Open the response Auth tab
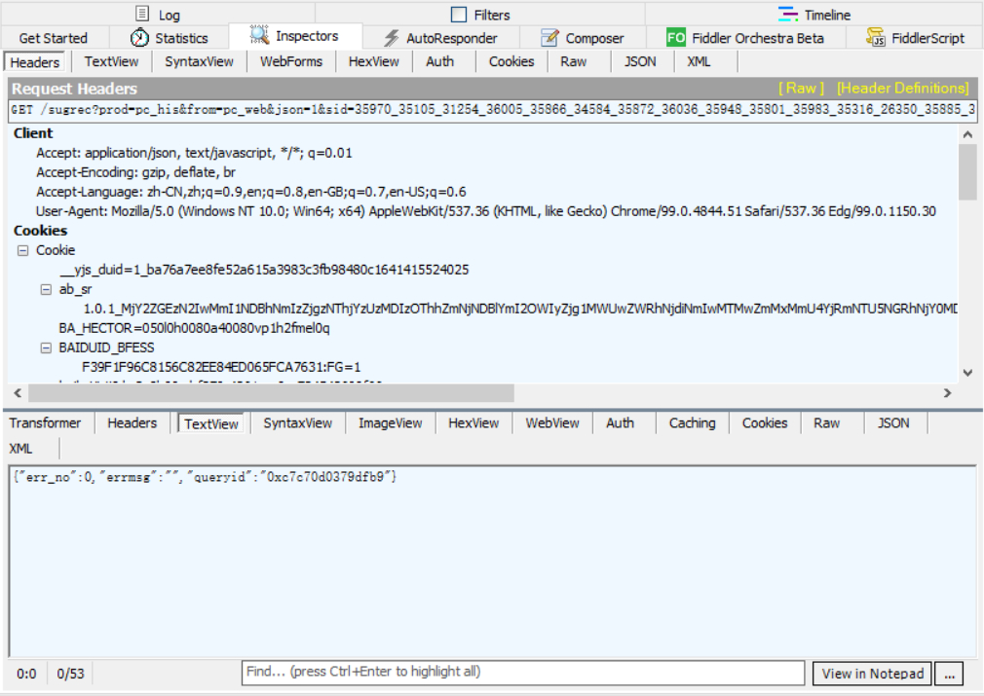 coord(620,423)
